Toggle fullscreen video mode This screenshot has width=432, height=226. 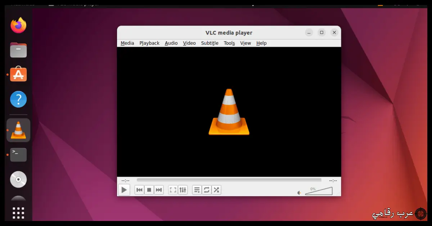click(173, 190)
